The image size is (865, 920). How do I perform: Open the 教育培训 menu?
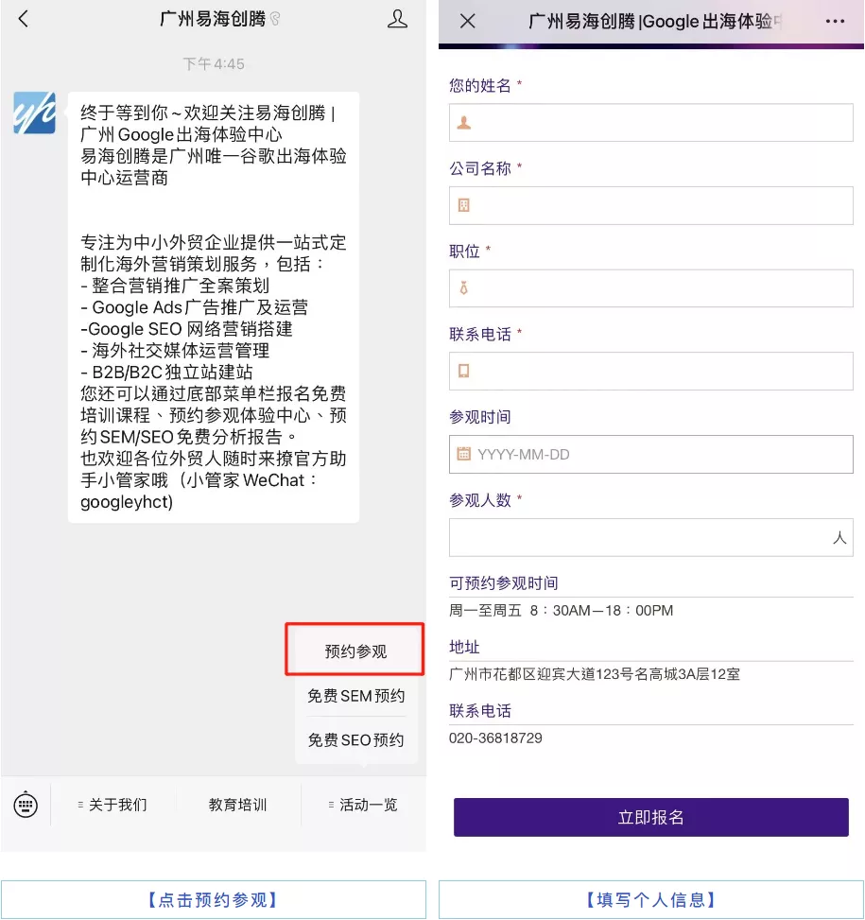click(x=237, y=805)
